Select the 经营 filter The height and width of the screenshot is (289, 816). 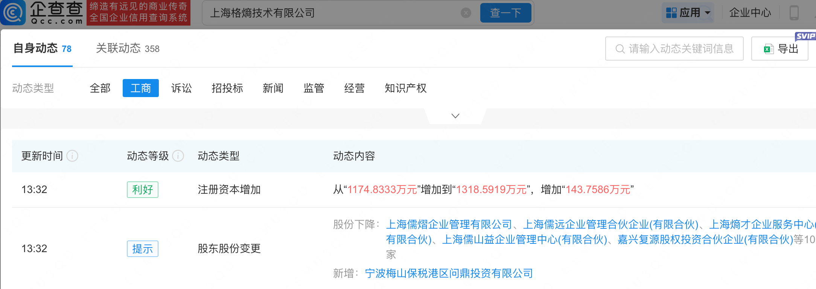pyautogui.click(x=355, y=88)
